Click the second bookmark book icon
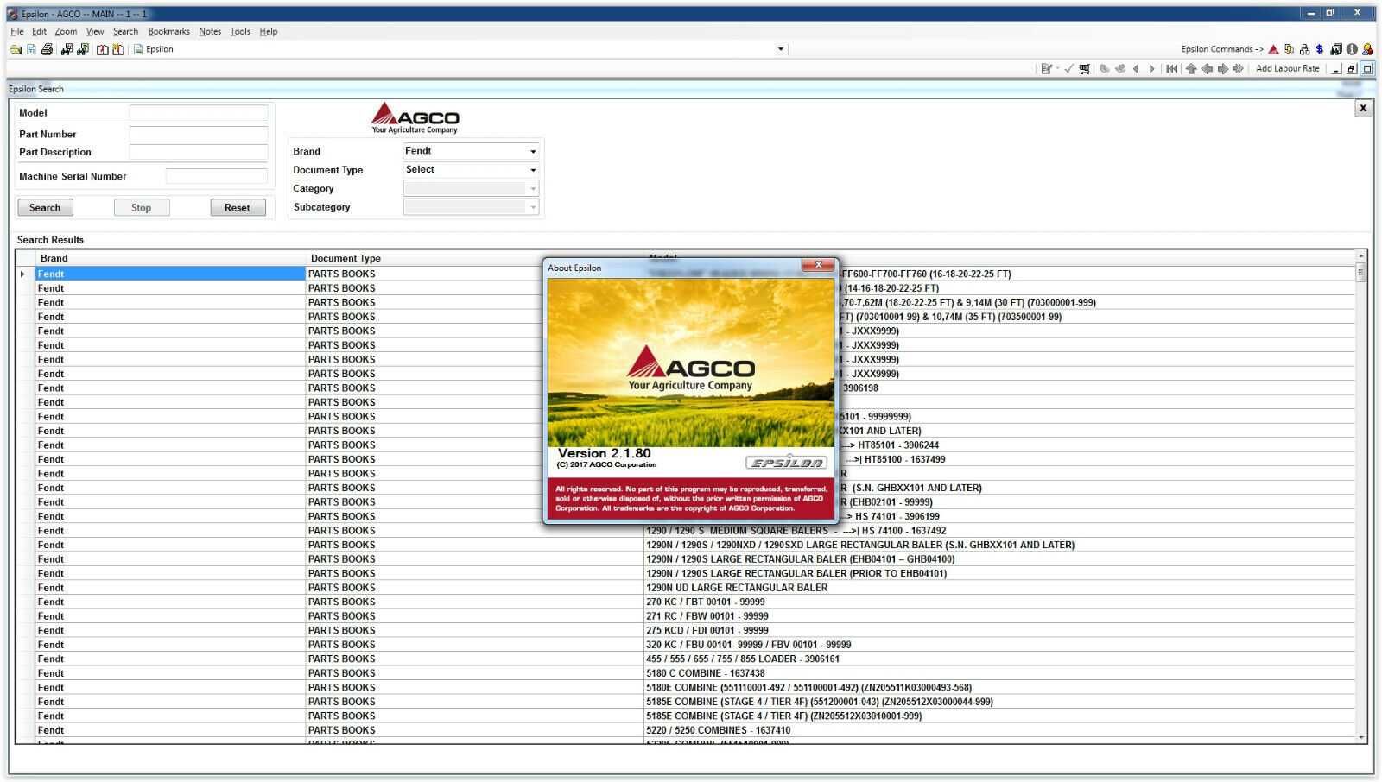 [118, 49]
